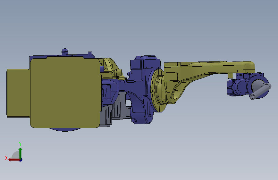Click the green "Y" axis label

tap(20, 144)
